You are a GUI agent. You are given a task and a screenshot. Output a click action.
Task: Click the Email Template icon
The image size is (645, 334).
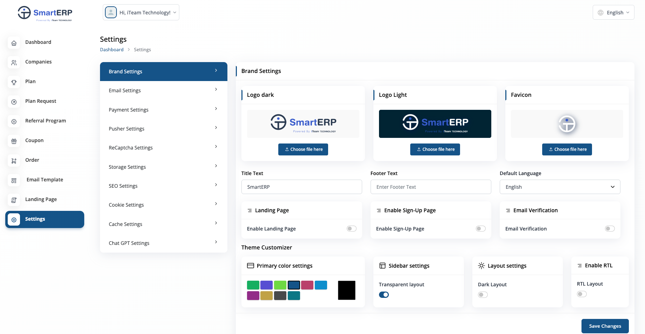pos(14,180)
